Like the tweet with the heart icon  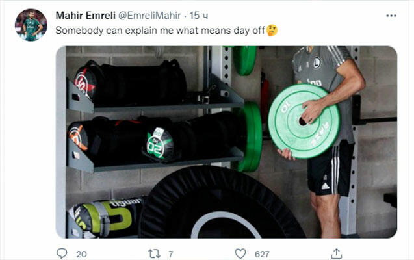pos(240,253)
